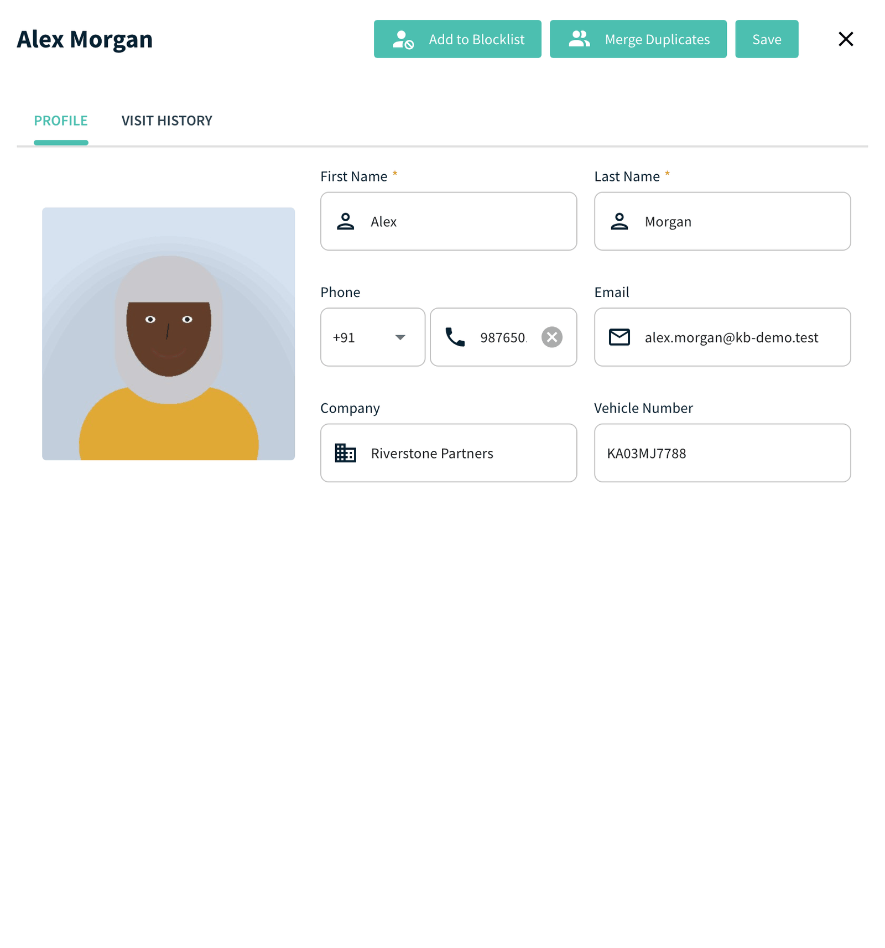Click the phone handset icon
Image resolution: width=885 pixels, height=948 pixels.
click(455, 337)
